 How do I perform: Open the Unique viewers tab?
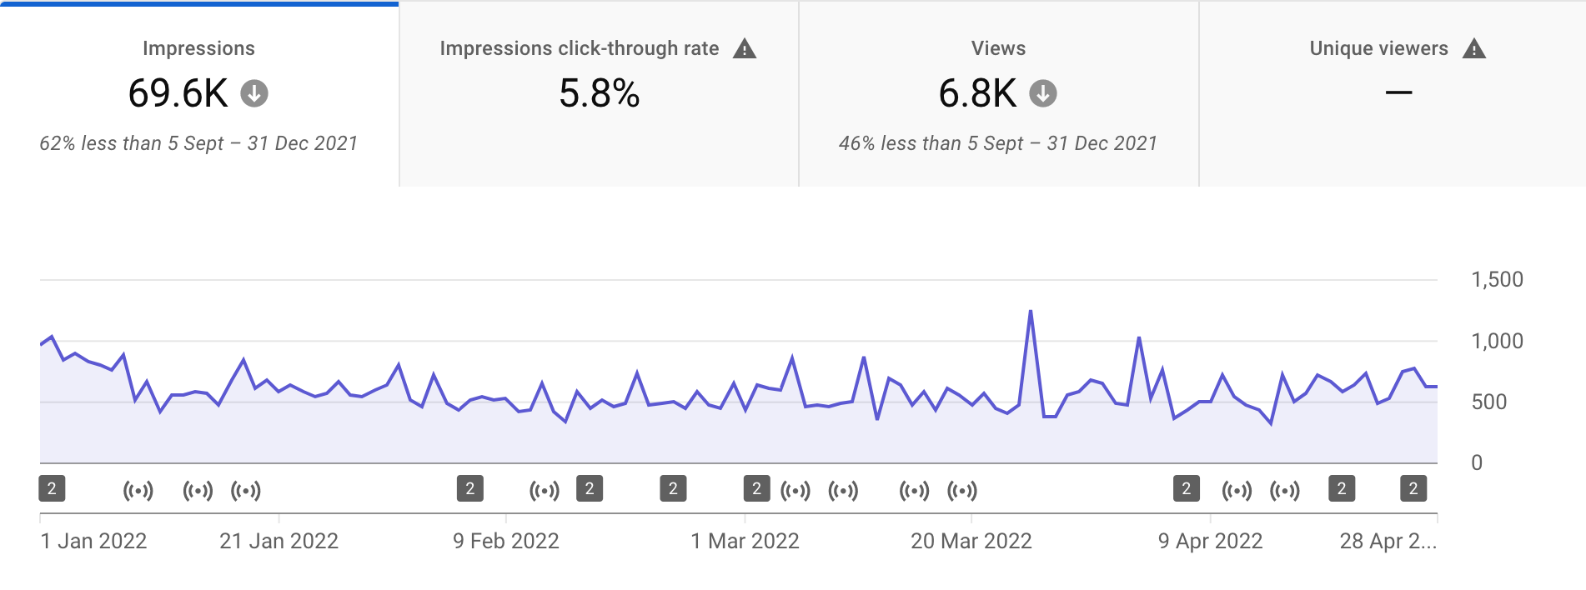coord(1393,94)
